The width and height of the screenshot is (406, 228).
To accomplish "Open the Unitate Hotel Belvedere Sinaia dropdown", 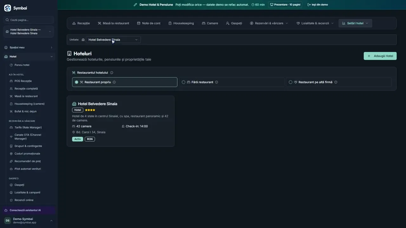I will pyautogui.click(x=113, y=40).
